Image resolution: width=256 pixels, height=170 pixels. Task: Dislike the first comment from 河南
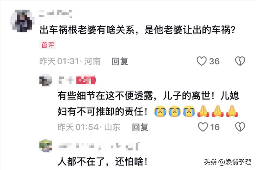[x=240, y=61]
